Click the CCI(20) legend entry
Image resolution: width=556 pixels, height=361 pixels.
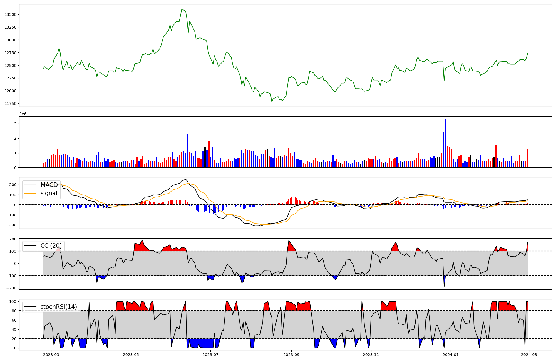(x=51, y=246)
